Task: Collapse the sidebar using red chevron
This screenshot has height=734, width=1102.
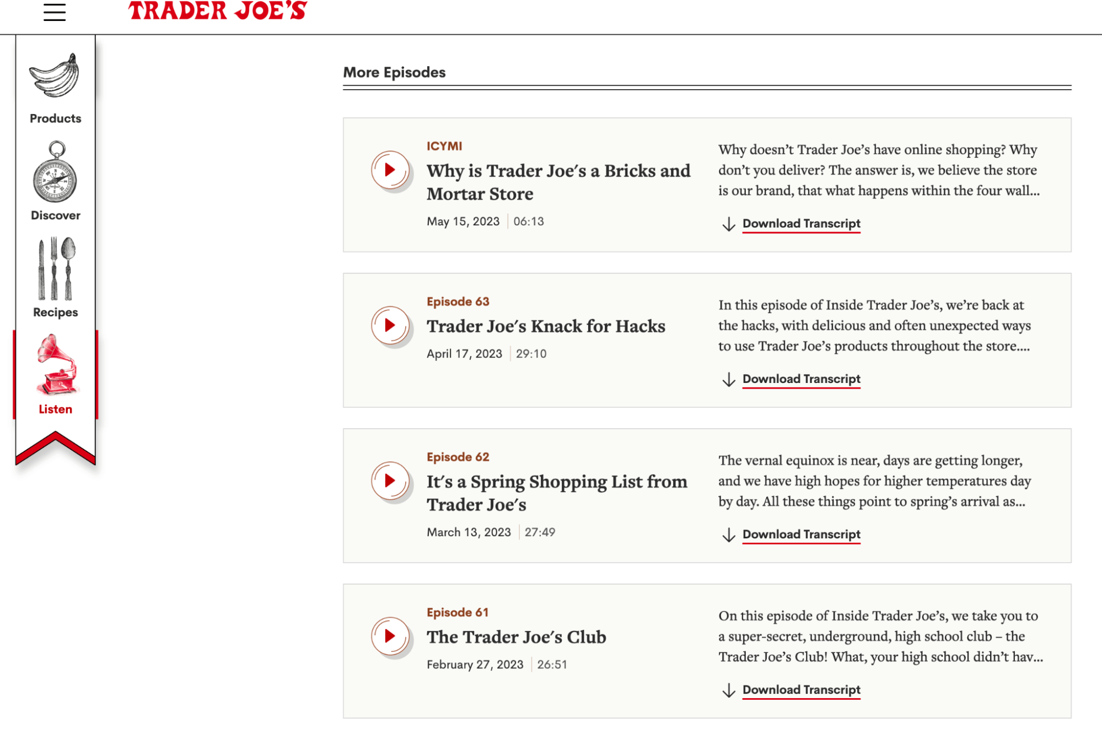Action: click(56, 447)
